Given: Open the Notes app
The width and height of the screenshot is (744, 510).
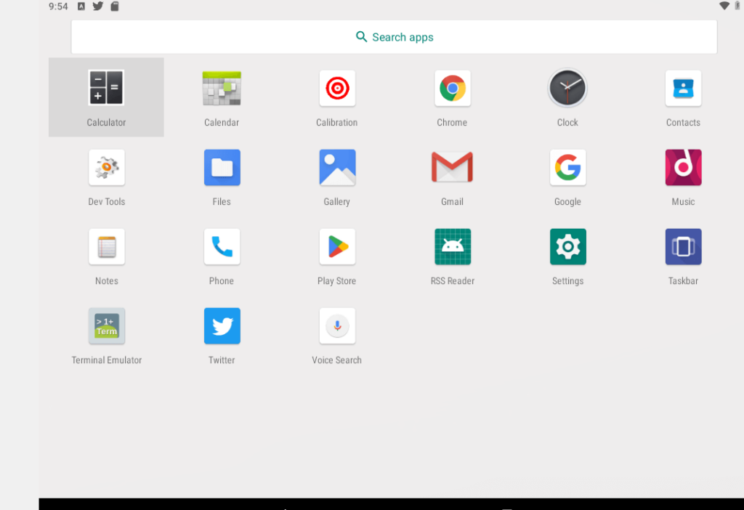Looking at the screenshot, I should click(x=106, y=246).
